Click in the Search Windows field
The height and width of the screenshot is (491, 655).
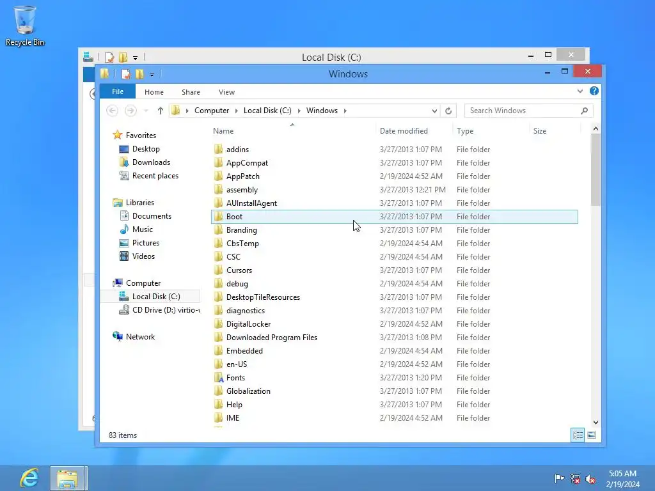tap(528, 111)
